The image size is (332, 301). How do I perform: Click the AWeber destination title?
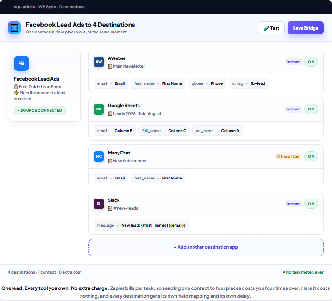click(x=117, y=58)
